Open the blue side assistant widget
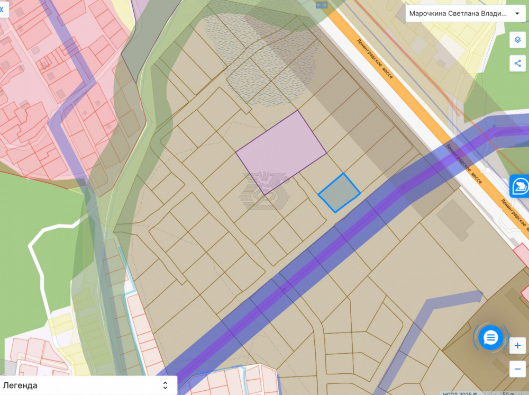 pyautogui.click(x=520, y=186)
